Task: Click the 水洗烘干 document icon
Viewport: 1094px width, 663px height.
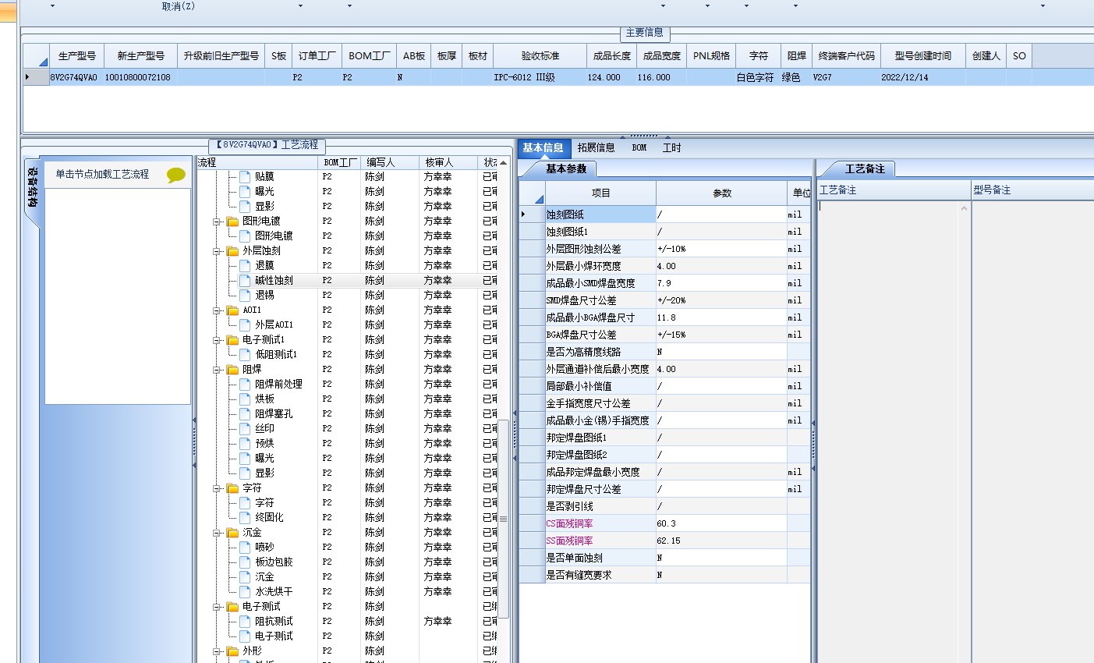Action: click(x=245, y=592)
